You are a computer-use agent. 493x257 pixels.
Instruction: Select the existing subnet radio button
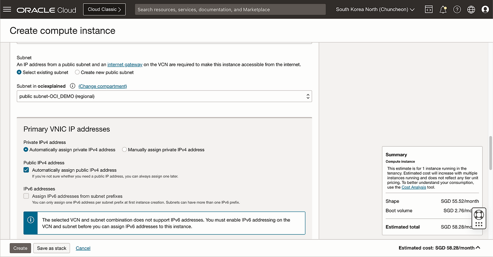[x=19, y=72]
